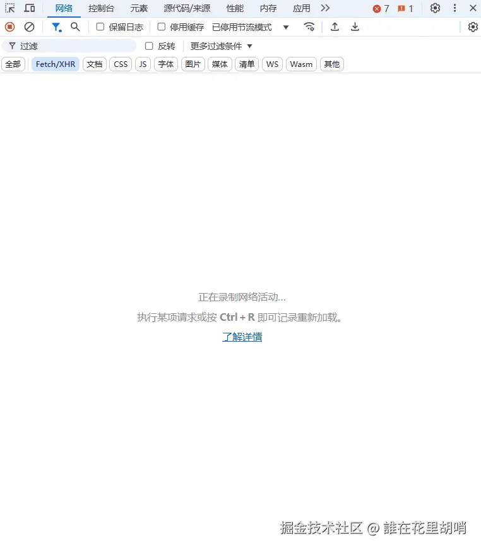The image size is (481, 550).
Task: Close the DevTools panel
Action: 473,8
